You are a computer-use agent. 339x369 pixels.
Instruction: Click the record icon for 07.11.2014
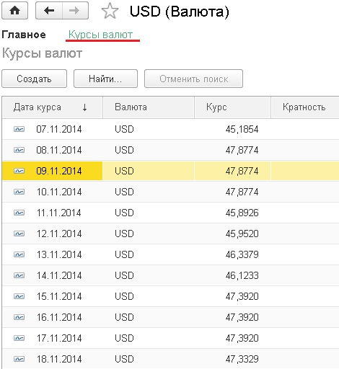(19, 129)
